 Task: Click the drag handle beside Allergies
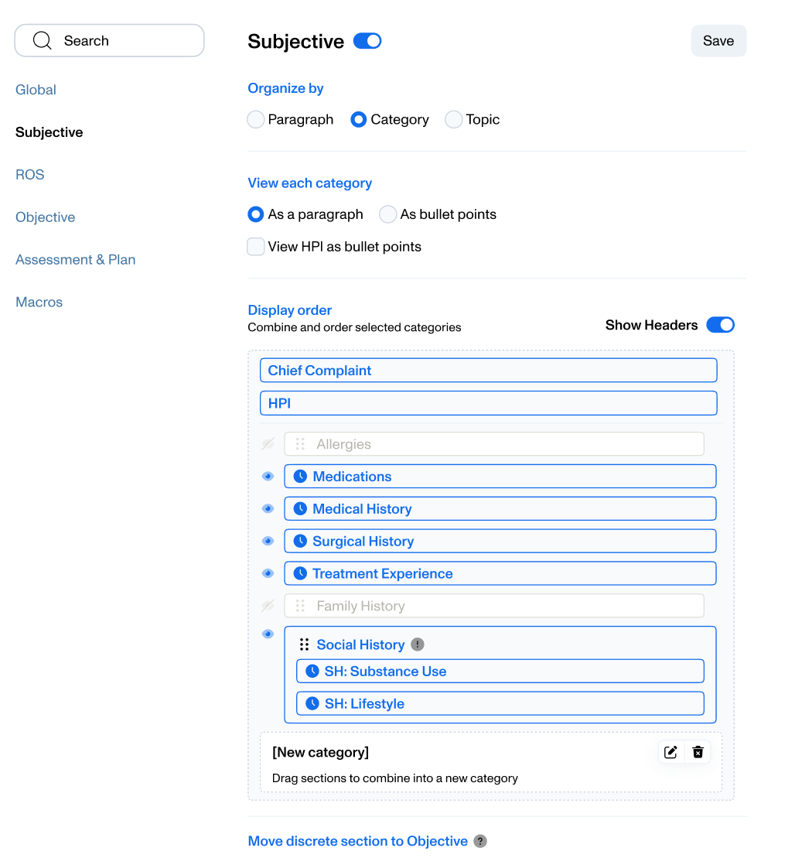click(300, 444)
